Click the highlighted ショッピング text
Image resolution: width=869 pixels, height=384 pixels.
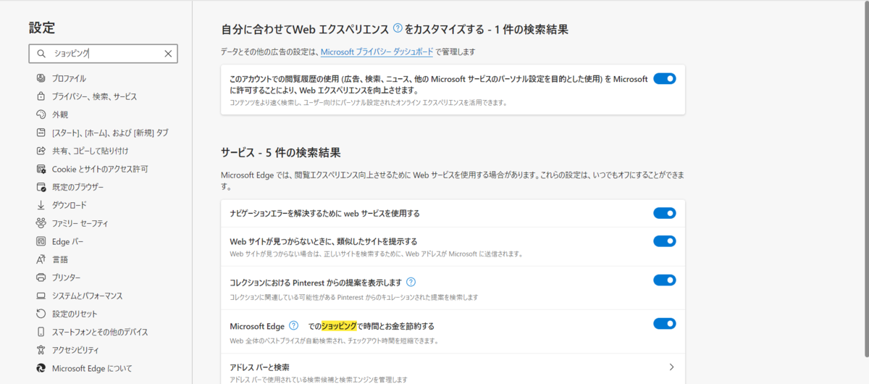point(339,326)
